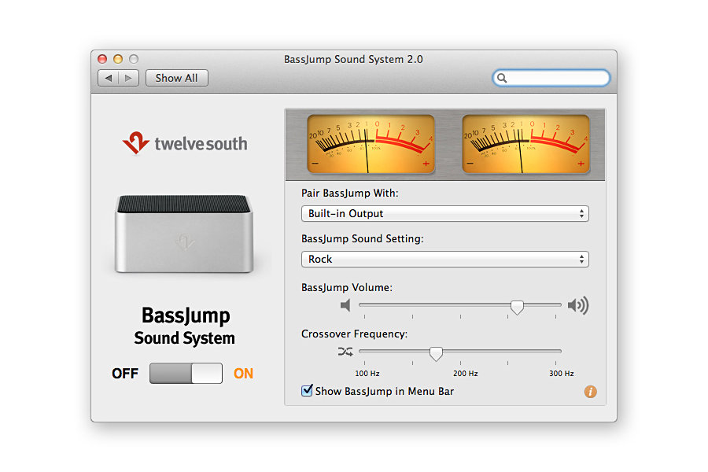Go forward with the right arrow button
Screen dimensions: 708x472
click(x=129, y=78)
